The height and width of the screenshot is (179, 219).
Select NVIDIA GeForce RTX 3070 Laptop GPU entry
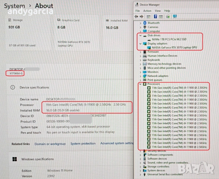pyautogui.click(x=174, y=48)
